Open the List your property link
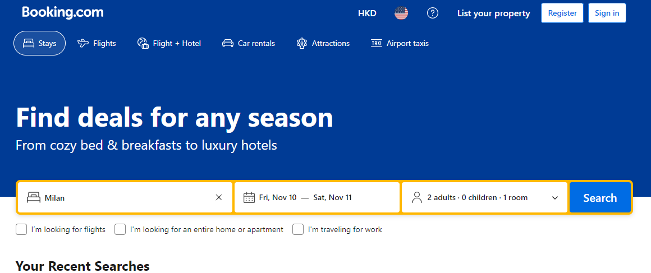The width and height of the screenshot is (651, 273). 493,13
